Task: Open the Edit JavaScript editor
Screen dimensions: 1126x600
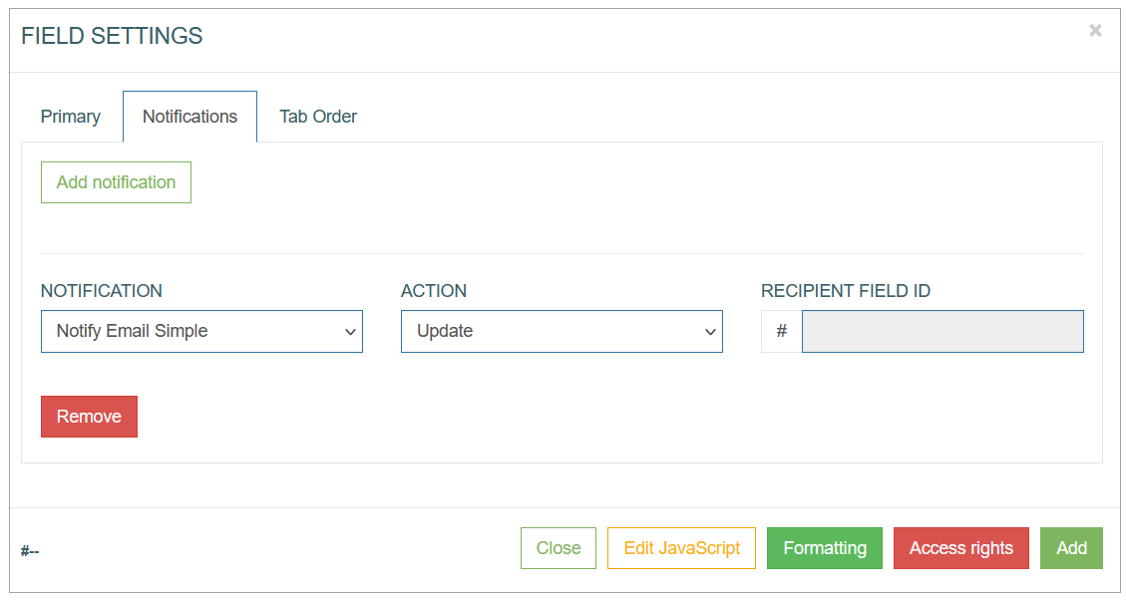Action: (681, 548)
